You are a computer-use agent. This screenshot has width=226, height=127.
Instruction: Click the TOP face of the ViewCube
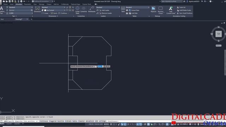219,34
